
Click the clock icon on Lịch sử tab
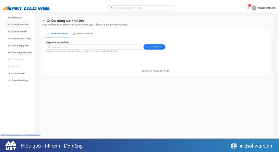(74, 34)
